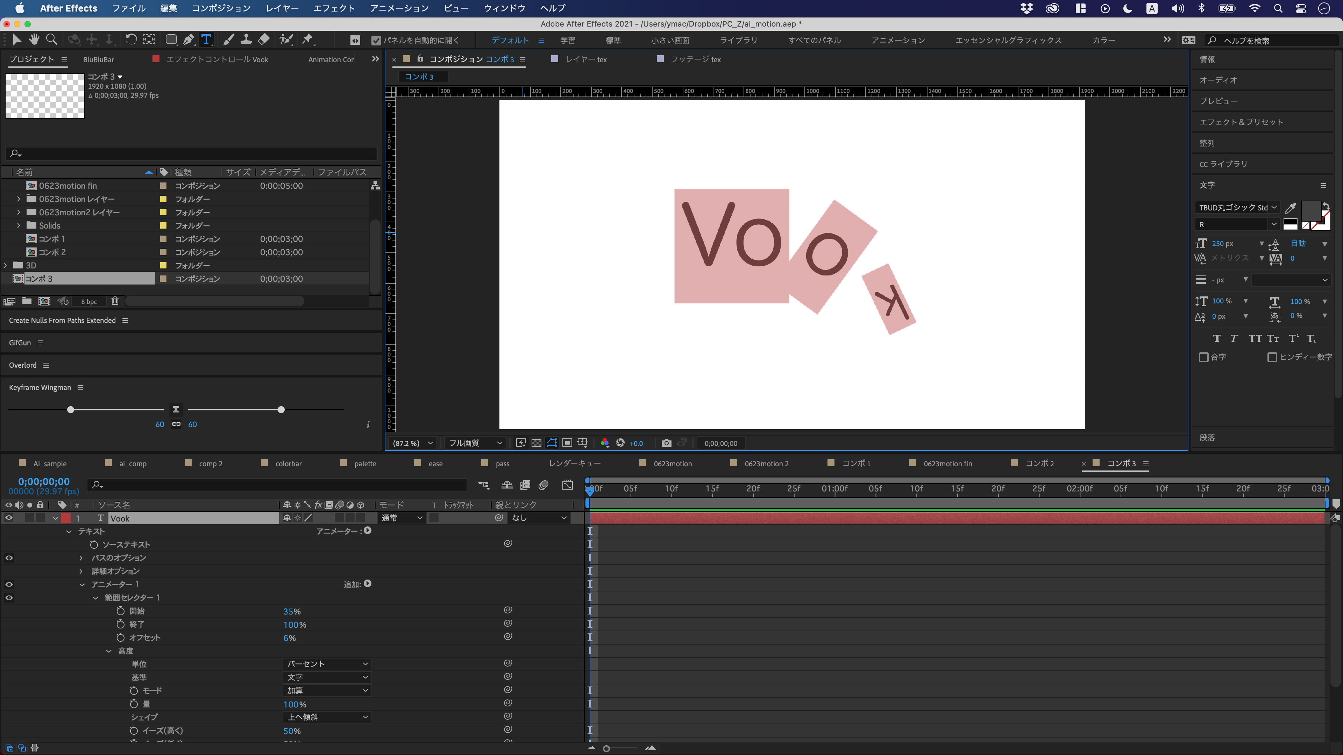
Task: Open the エフェクト menu
Action: coord(334,8)
